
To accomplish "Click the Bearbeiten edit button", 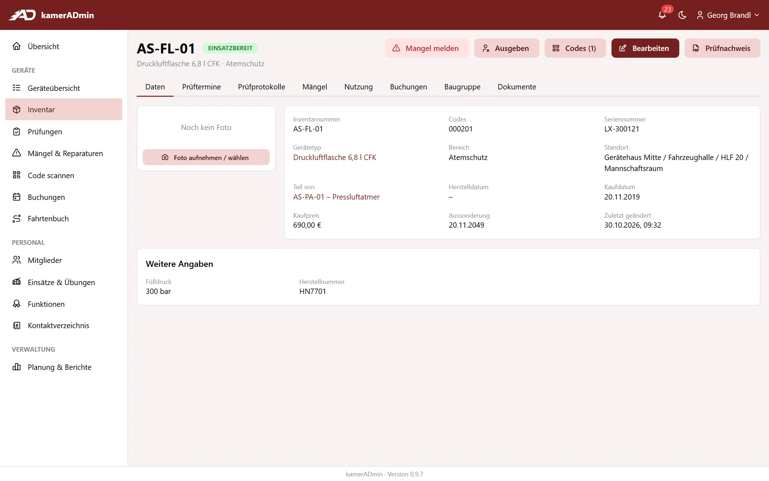I will (645, 48).
